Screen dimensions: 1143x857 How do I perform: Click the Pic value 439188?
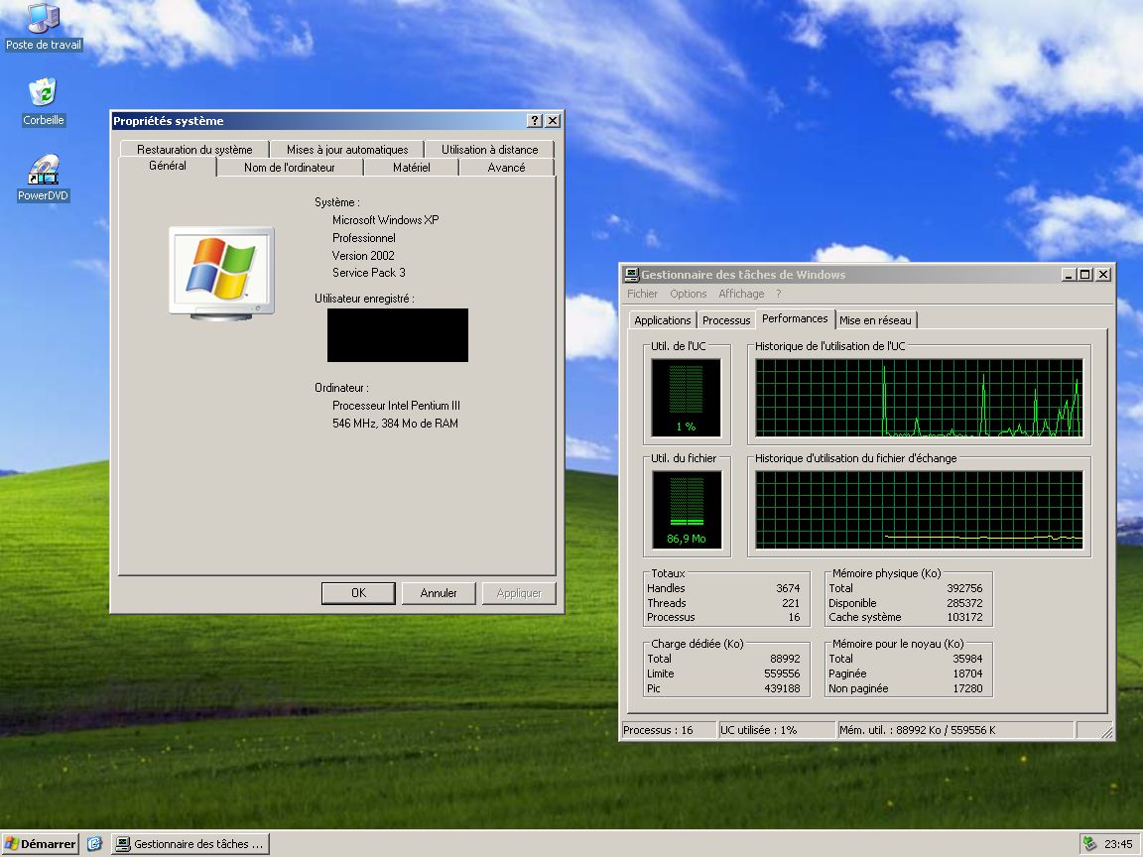coord(782,688)
